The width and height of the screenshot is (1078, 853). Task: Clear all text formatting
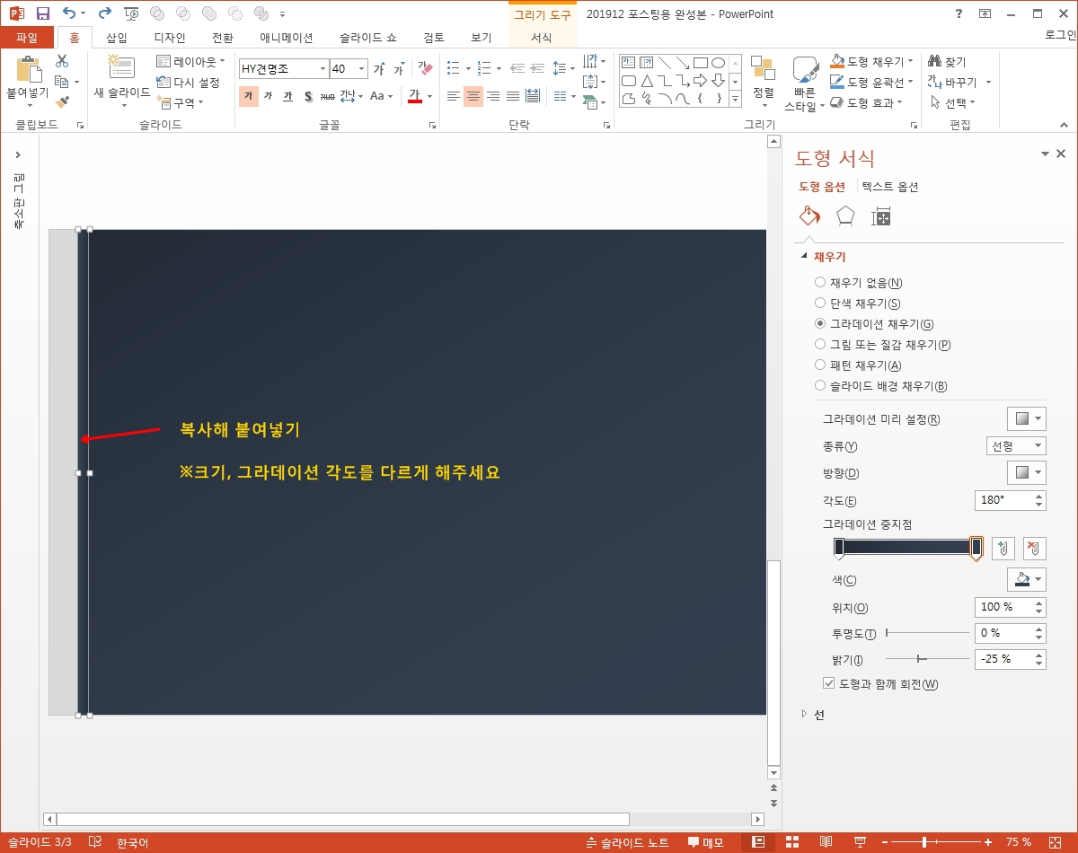[426, 69]
